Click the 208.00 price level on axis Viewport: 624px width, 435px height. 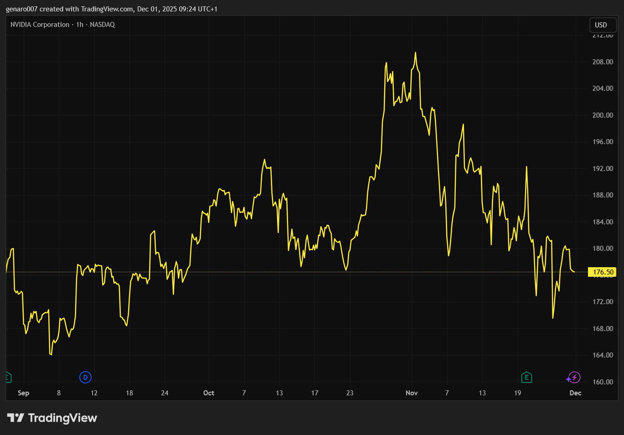point(603,62)
